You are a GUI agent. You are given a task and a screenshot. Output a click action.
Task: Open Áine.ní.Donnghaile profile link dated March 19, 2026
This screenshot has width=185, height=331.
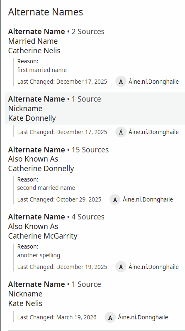click(143, 317)
